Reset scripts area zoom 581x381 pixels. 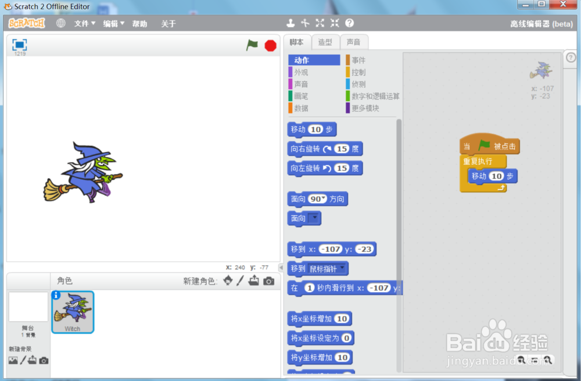point(535,360)
